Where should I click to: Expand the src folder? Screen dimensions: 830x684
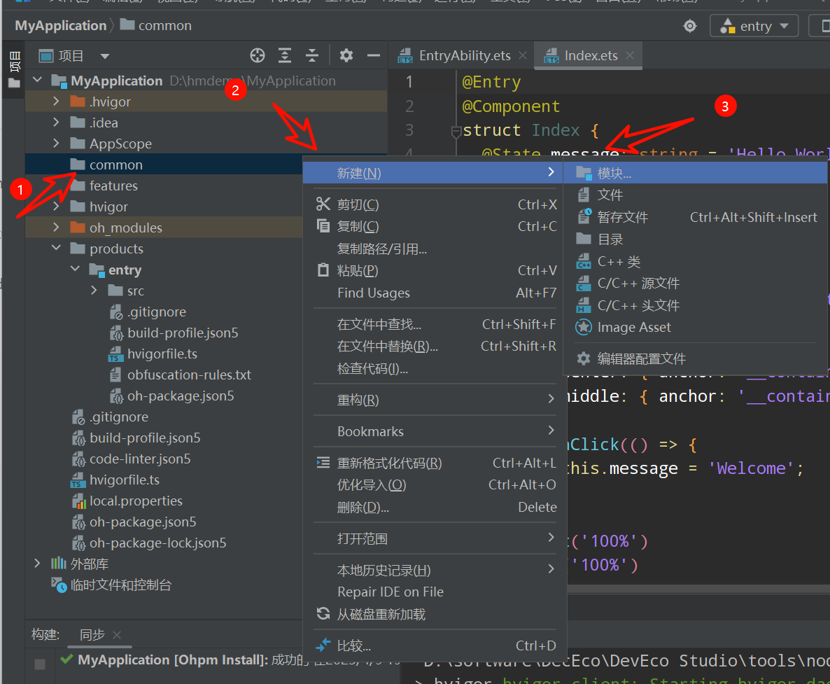[x=94, y=290]
